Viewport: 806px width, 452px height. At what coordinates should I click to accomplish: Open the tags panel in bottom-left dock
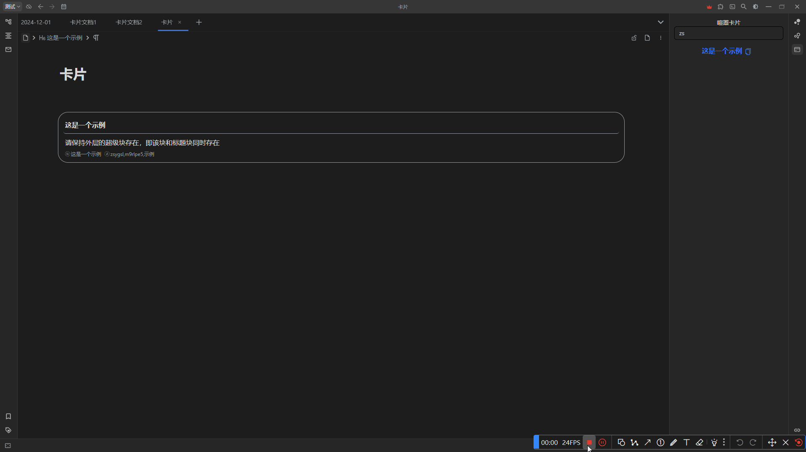(8, 430)
